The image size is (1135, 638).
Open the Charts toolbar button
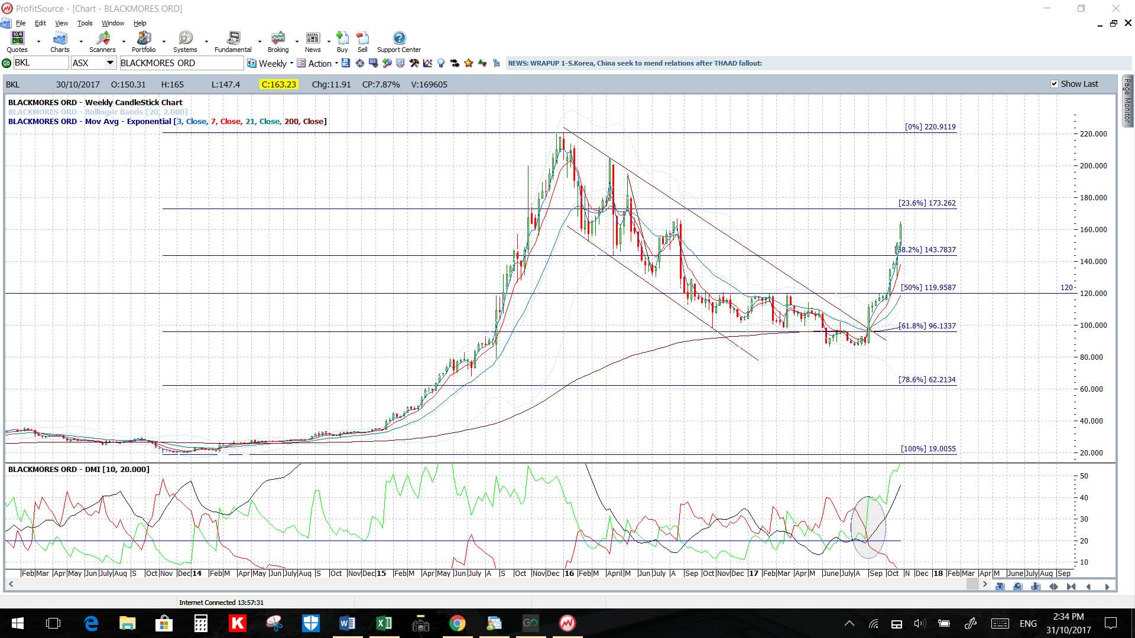[60, 42]
